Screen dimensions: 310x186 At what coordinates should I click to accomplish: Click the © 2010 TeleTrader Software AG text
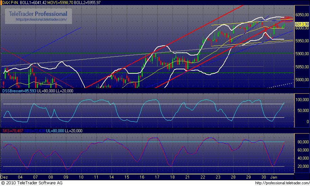pyautogui.click(x=31, y=183)
